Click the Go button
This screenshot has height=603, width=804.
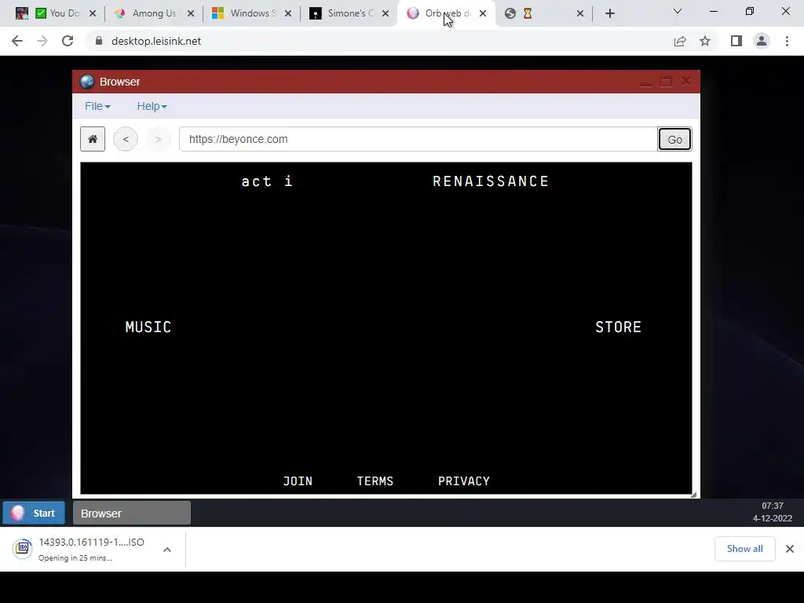pos(674,139)
